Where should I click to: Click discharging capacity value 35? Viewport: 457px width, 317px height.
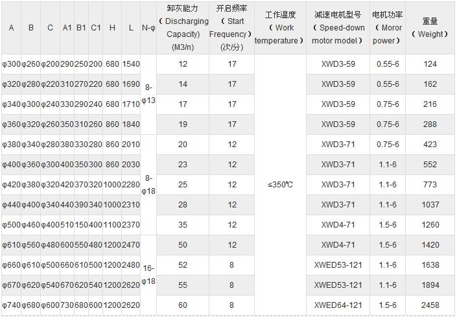click(183, 225)
